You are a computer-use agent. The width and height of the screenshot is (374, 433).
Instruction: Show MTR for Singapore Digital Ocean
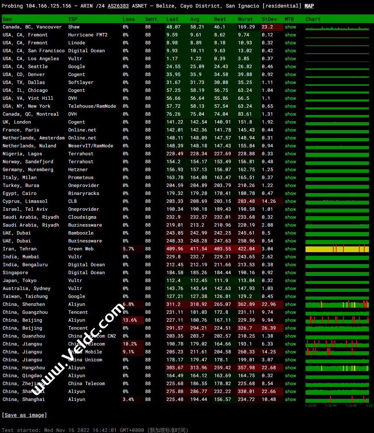[290, 273]
